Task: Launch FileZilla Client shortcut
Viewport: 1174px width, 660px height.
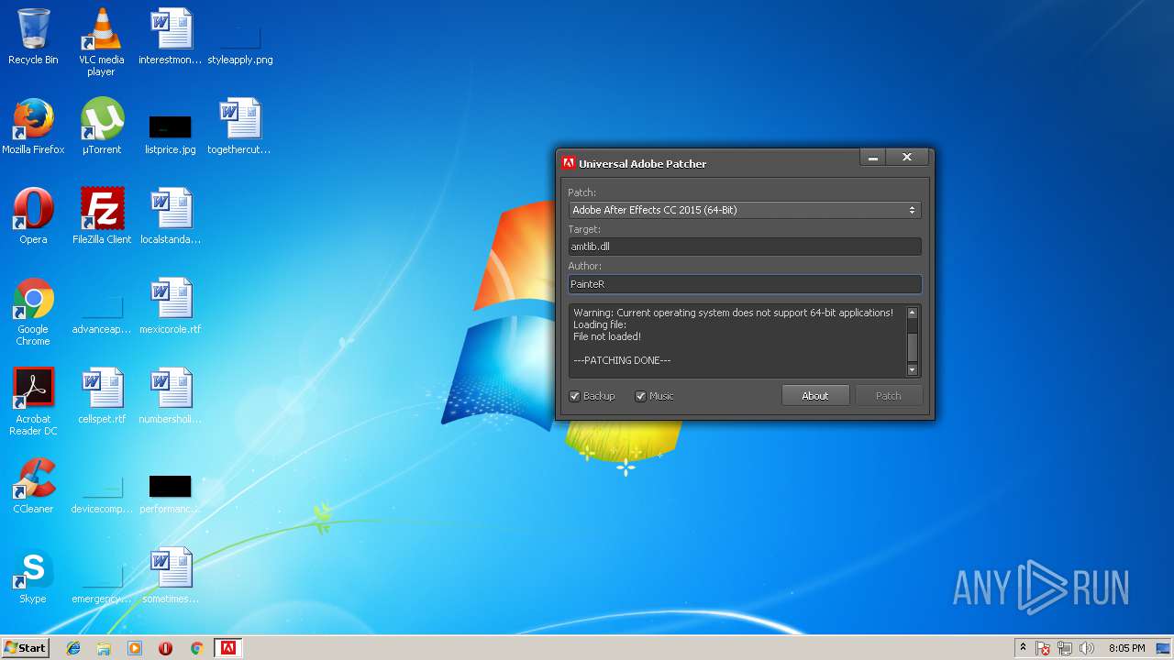Action: coord(101,216)
